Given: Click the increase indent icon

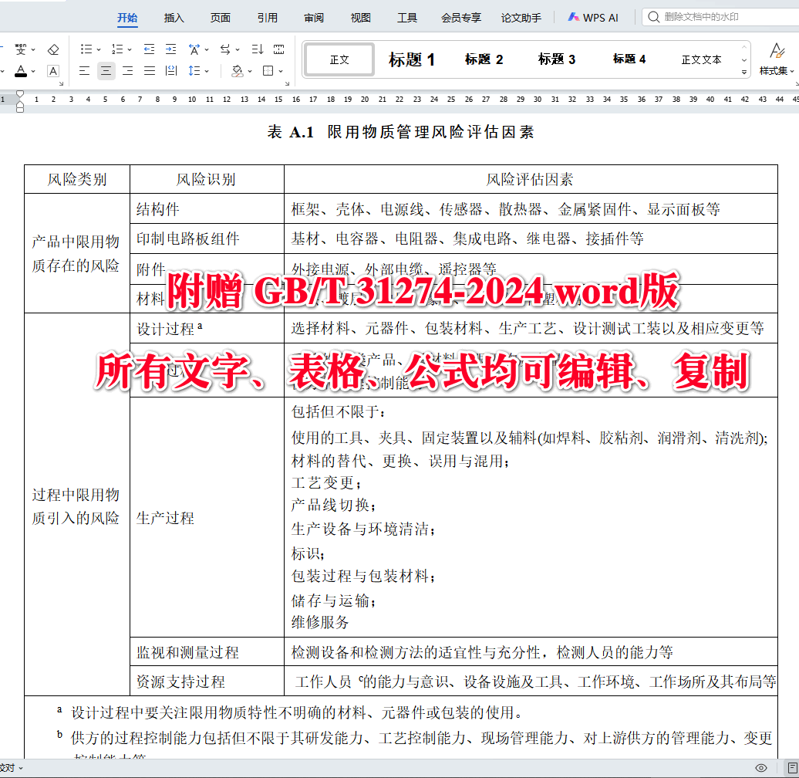Looking at the screenshot, I should tap(170, 49).
